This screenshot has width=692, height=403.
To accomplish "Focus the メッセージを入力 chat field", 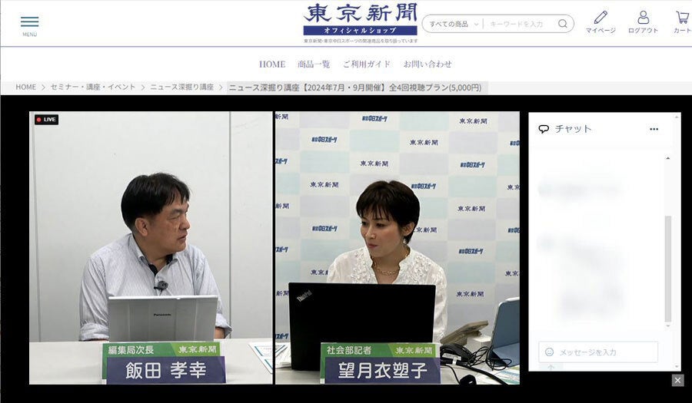I will (598, 352).
